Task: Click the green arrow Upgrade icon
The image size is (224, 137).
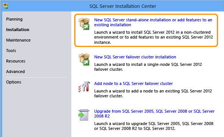Action: (84, 115)
